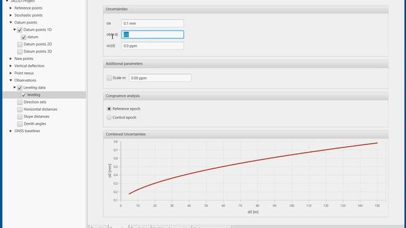Collapse the Observations node
Image resolution: width=406 pixels, height=228 pixels.
click(11, 80)
